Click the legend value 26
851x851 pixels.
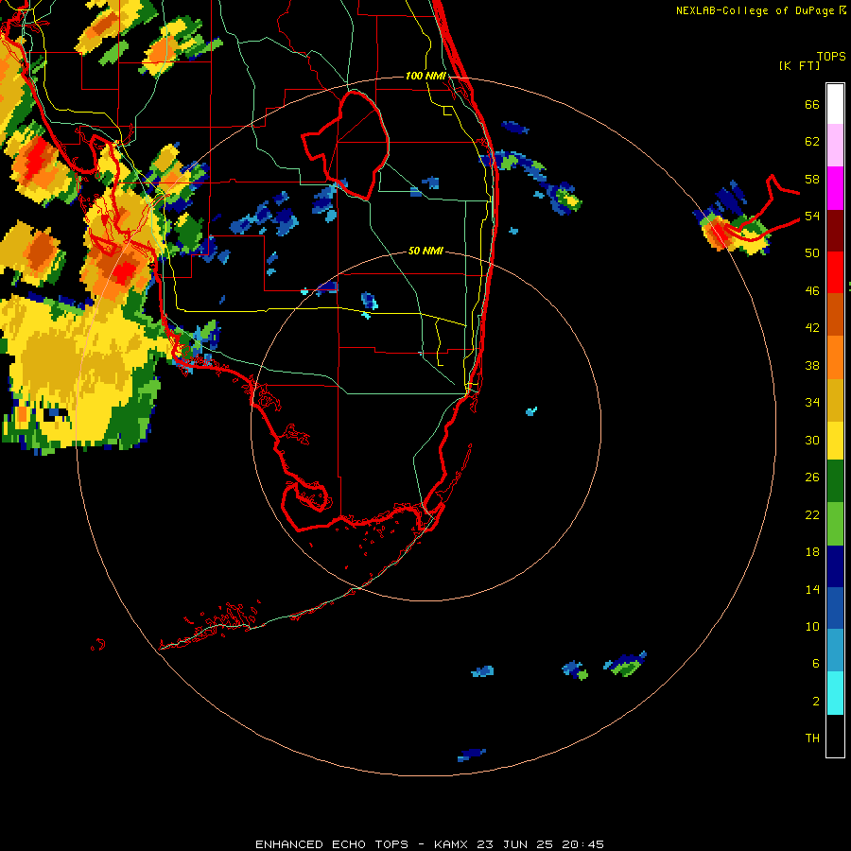(812, 478)
